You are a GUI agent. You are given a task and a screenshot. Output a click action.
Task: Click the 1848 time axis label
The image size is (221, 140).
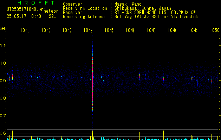[172, 30]
